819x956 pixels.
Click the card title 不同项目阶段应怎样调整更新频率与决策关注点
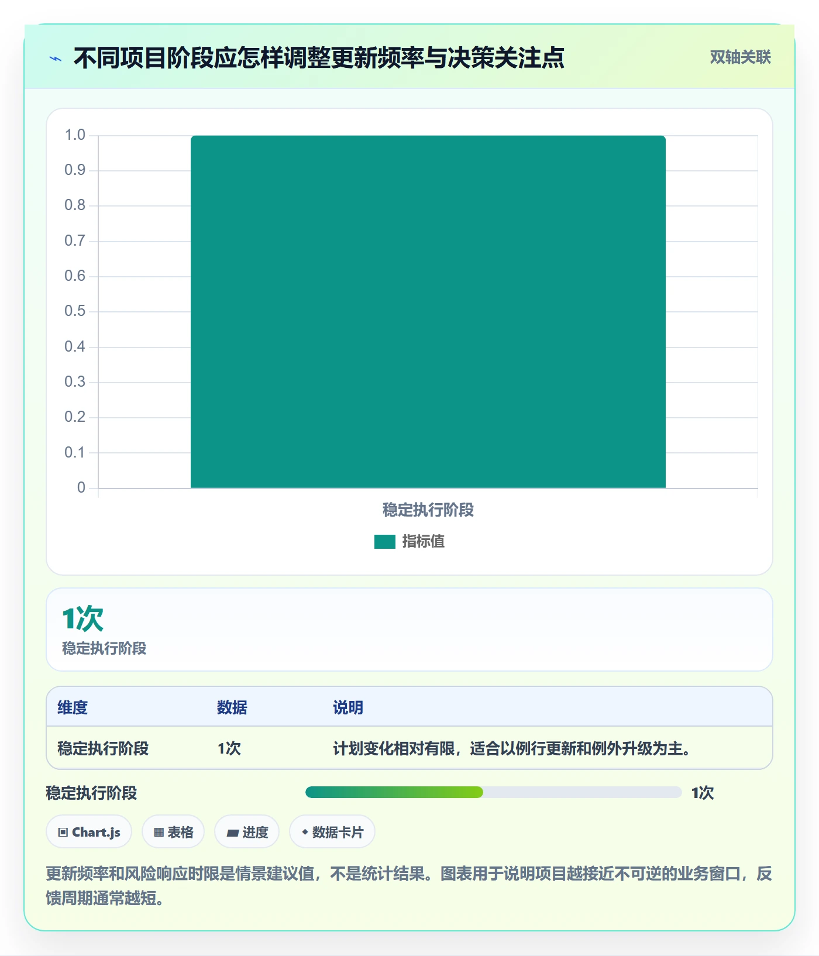point(319,58)
